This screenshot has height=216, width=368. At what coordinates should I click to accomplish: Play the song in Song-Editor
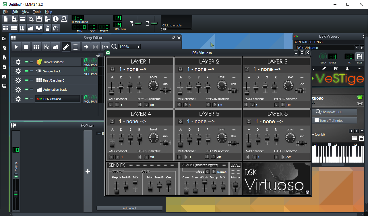pyautogui.click(x=16, y=47)
